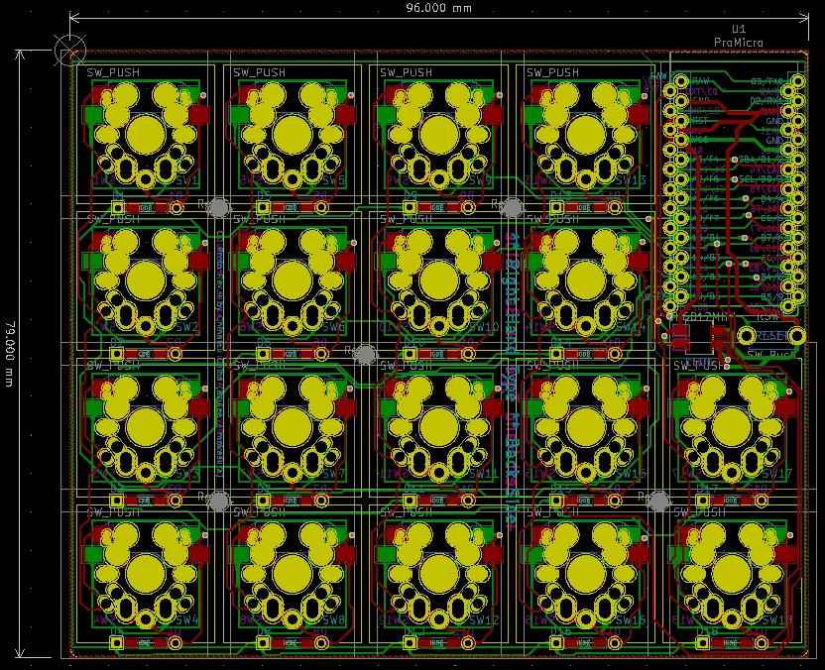
Task: Select the SW14 reference label
Action: (x=631, y=327)
